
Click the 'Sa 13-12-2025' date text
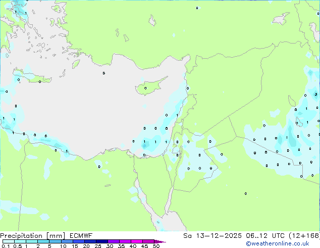[x=212, y=236]
